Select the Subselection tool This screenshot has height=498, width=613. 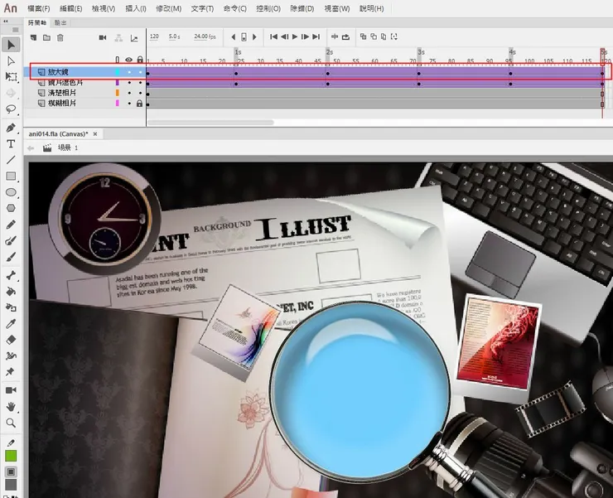click(x=11, y=61)
